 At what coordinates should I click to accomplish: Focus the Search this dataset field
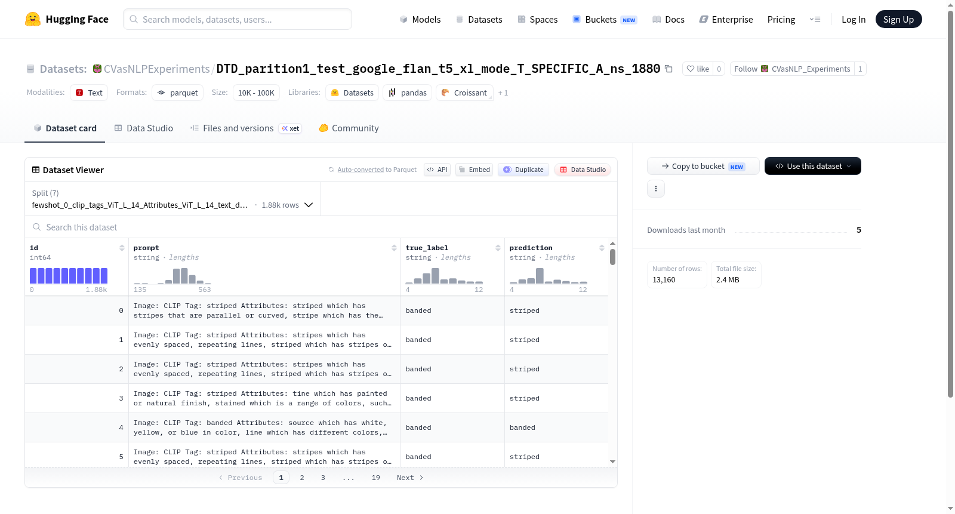tap(321, 227)
